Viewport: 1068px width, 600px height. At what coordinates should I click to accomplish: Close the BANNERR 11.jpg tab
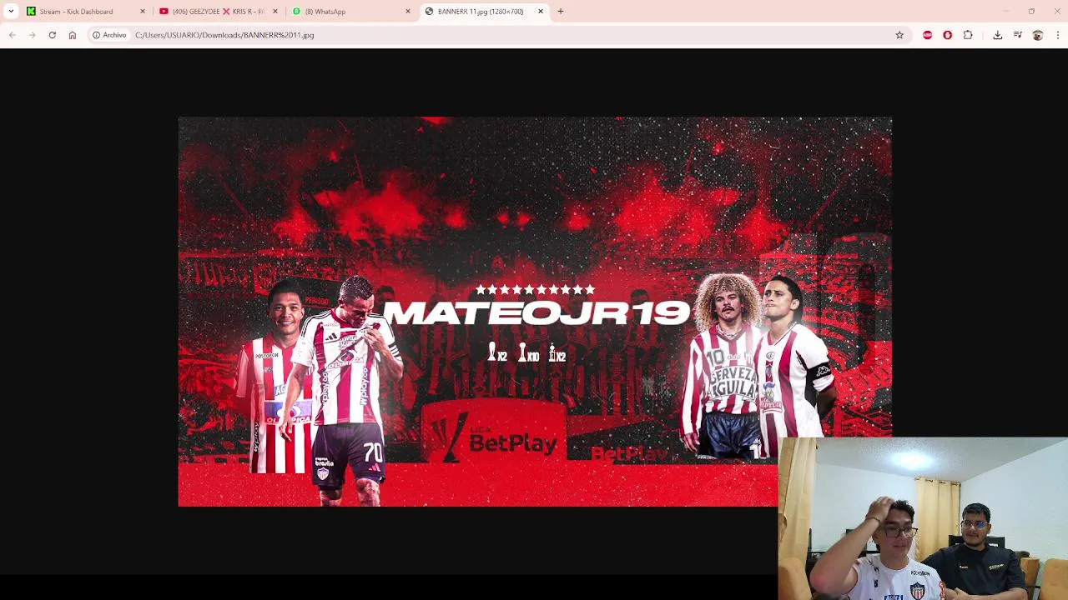(x=541, y=12)
